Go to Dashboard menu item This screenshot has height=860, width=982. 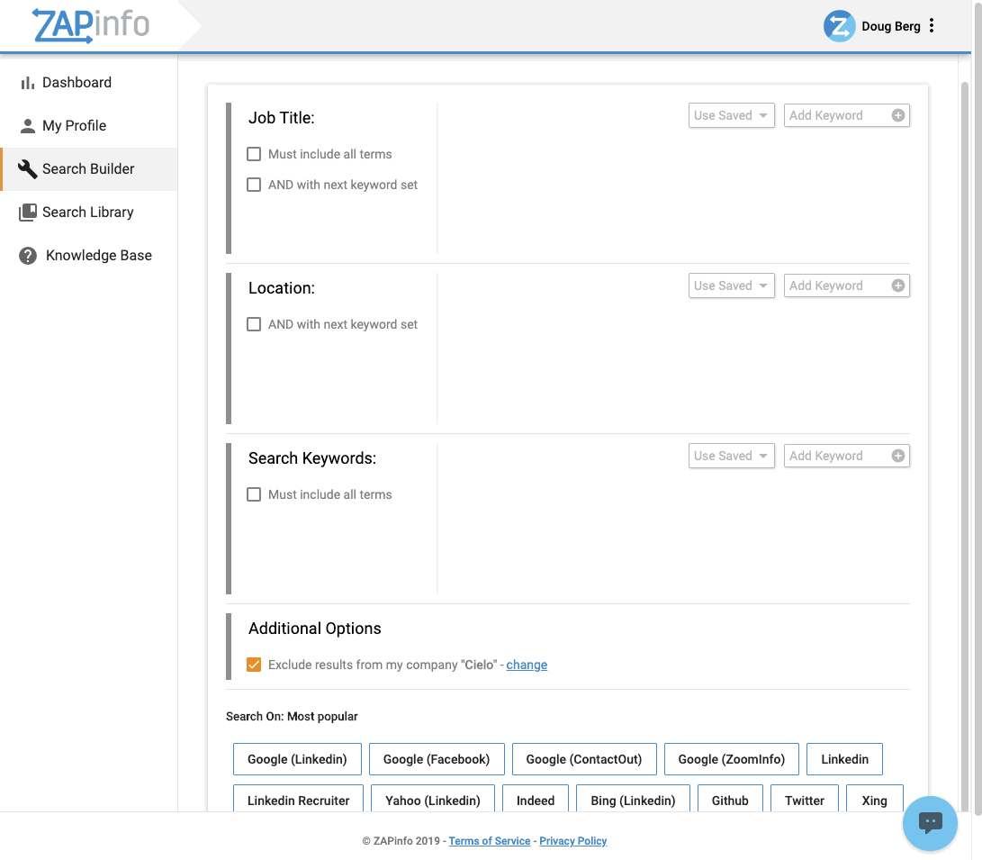click(x=89, y=83)
